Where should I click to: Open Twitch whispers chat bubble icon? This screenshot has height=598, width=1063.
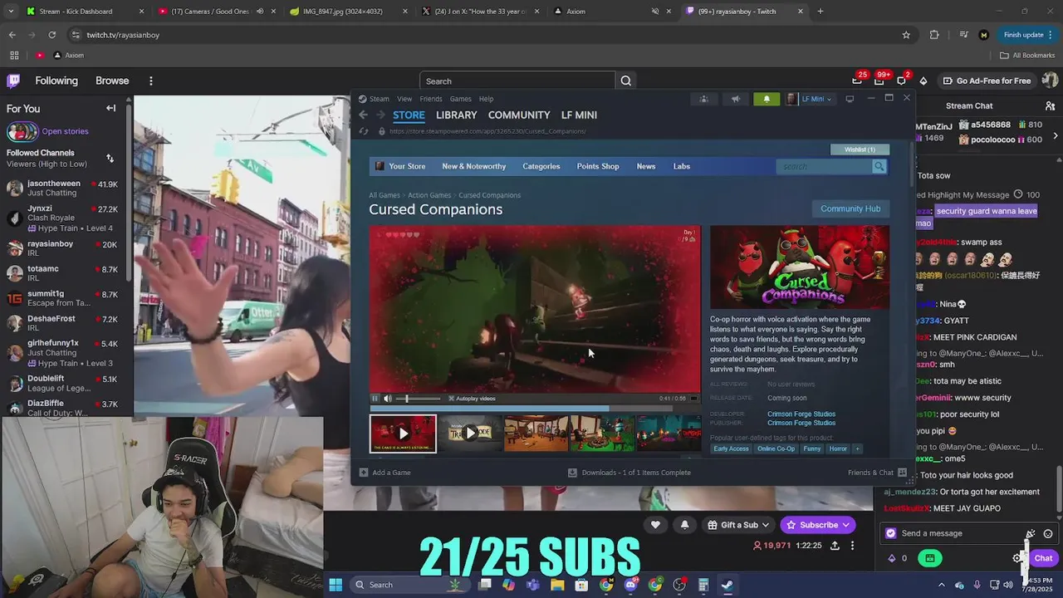pyautogui.click(x=901, y=81)
